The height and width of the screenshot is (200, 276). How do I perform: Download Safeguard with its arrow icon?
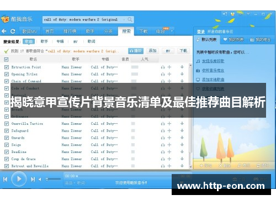(x=182, y=130)
